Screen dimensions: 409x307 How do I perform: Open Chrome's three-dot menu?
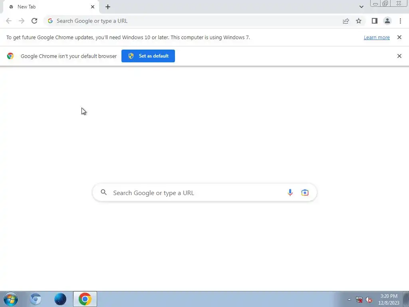(400, 21)
